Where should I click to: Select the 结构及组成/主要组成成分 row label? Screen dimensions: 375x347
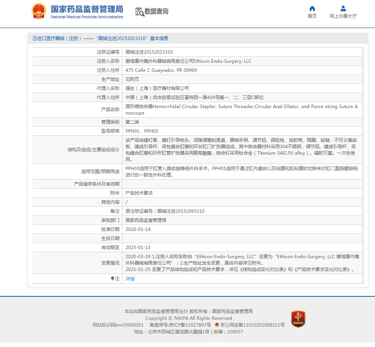pyautogui.click(x=93, y=150)
